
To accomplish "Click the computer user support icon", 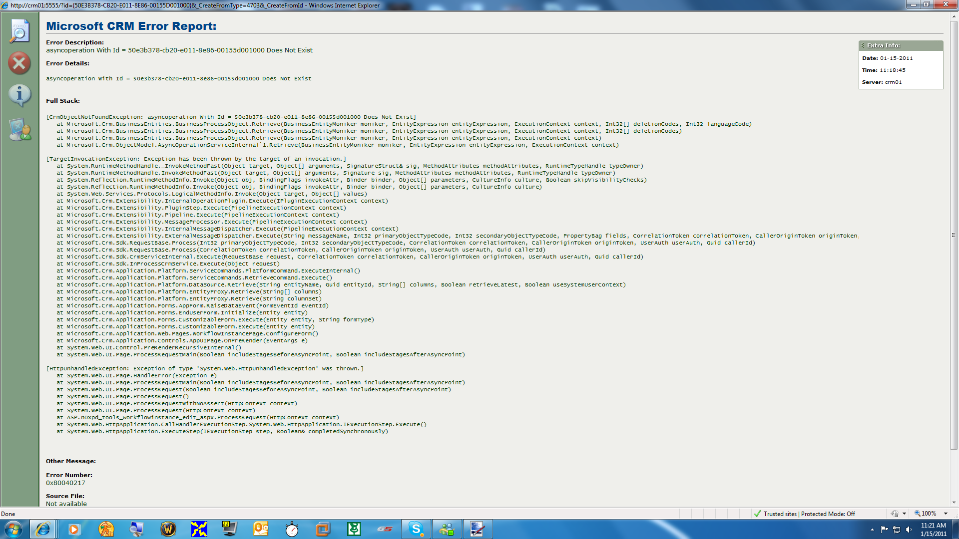I will click(20, 130).
